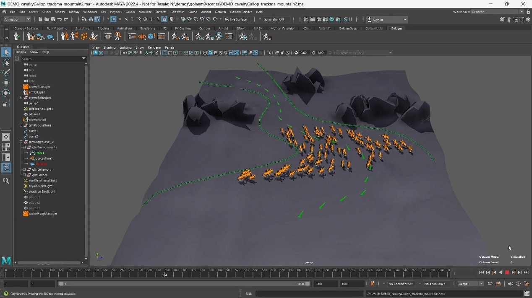Click the Golaem orange orbit-ring icon
Screen dimensions: 532x298
[142, 36]
